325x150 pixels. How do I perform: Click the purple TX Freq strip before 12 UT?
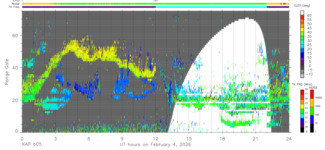pos(89,7)
